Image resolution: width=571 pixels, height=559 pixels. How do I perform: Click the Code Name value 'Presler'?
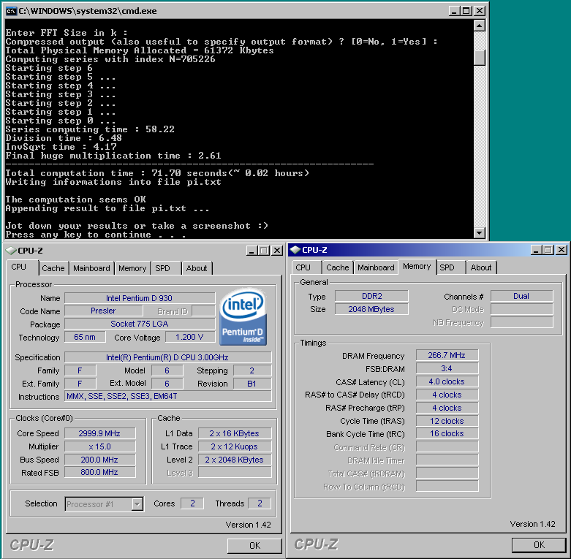103,311
